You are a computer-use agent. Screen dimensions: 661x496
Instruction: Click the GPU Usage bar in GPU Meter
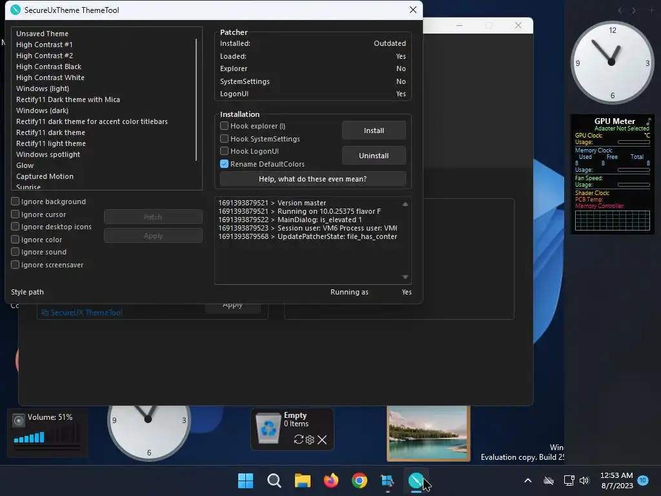pyautogui.click(x=634, y=142)
